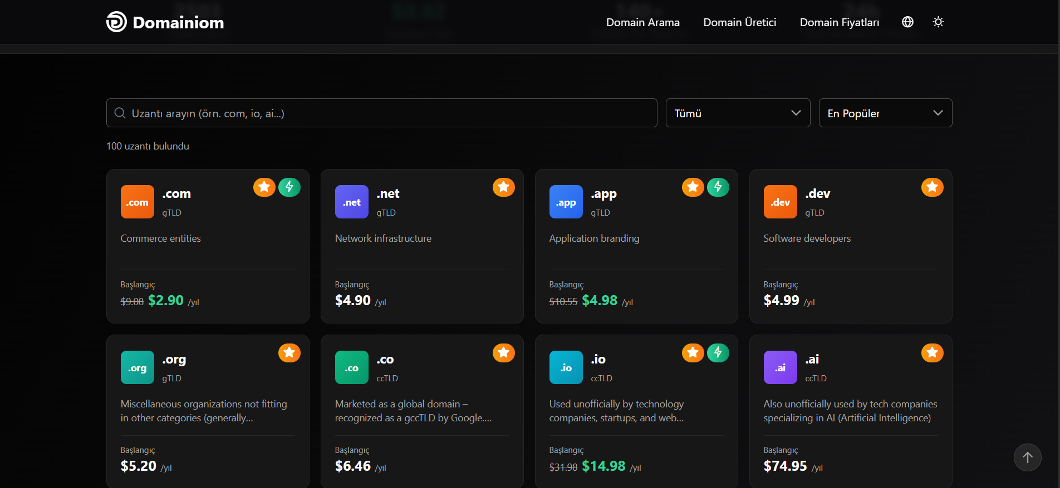This screenshot has height=488, width=1060.
Task: Click the search magnifier icon
Action: (120, 113)
